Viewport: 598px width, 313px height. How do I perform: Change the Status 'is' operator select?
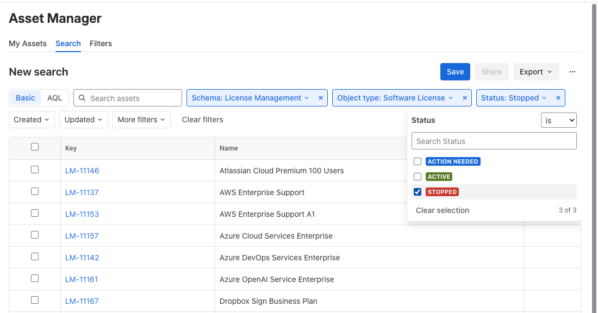click(x=559, y=121)
